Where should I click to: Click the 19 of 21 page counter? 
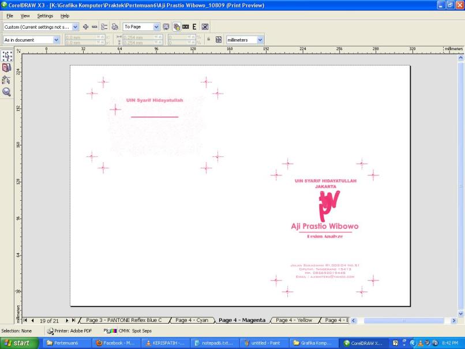tap(49, 321)
